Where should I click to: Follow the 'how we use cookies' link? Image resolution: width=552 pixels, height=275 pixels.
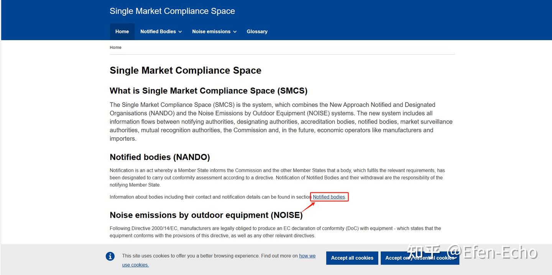pos(307,256)
